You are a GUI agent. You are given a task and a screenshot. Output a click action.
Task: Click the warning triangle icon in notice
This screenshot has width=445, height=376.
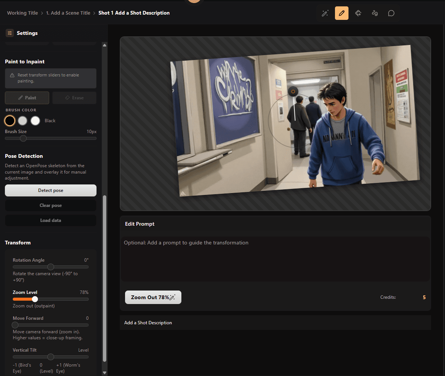coord(12,75)
